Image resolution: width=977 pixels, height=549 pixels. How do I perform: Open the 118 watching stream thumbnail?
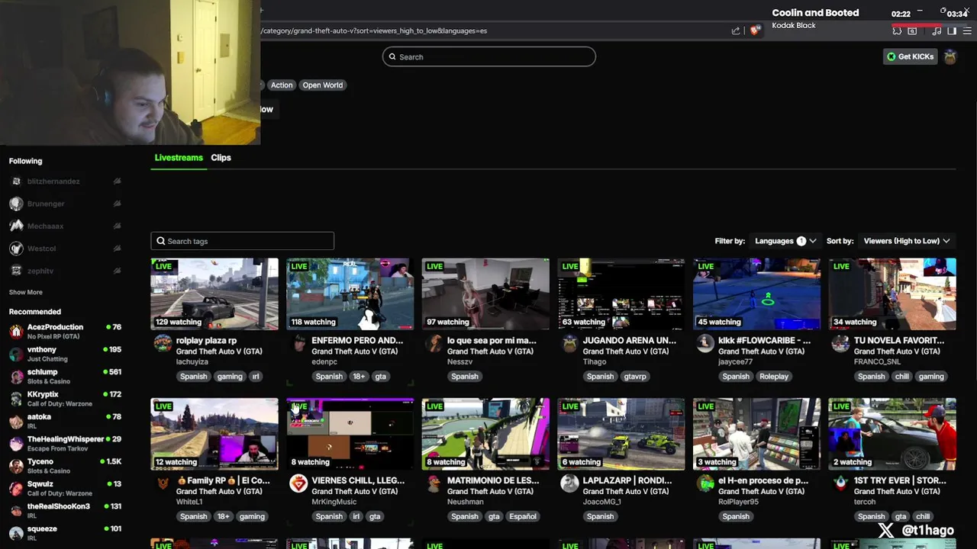tap(350, 294)
